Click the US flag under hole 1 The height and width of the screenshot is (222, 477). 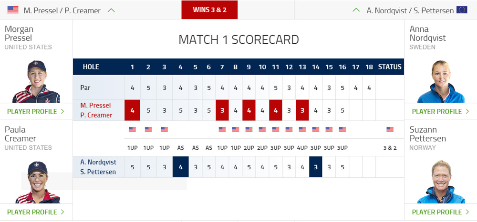tap(132, 129)
